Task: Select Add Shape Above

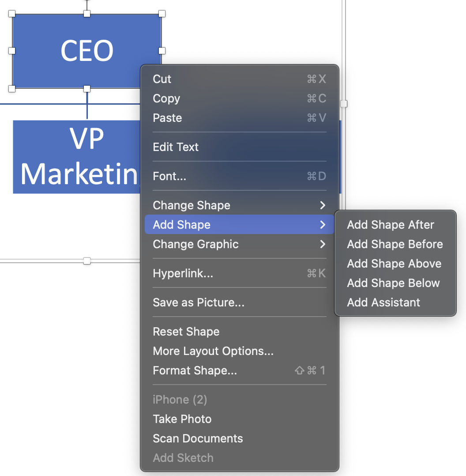Action: point(394,264)
